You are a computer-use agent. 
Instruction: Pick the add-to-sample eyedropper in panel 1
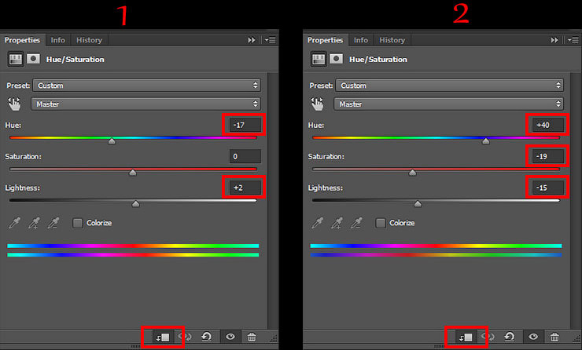(34, 223)
